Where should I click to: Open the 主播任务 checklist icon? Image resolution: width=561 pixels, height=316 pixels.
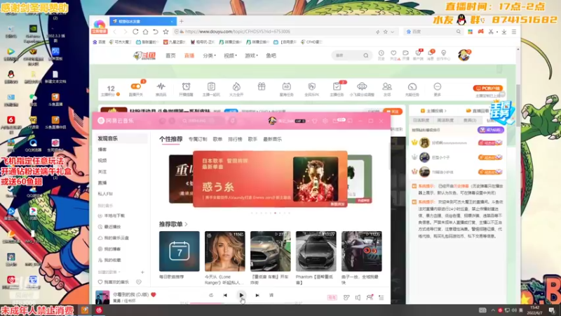click(x=337, y=86)
